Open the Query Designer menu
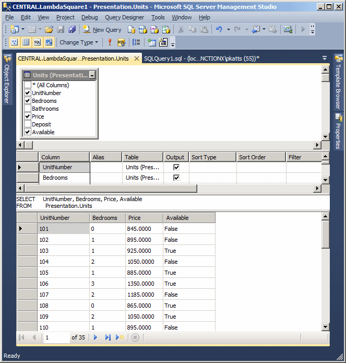Viewport: 346px width, 363px height. click(124, 17)
